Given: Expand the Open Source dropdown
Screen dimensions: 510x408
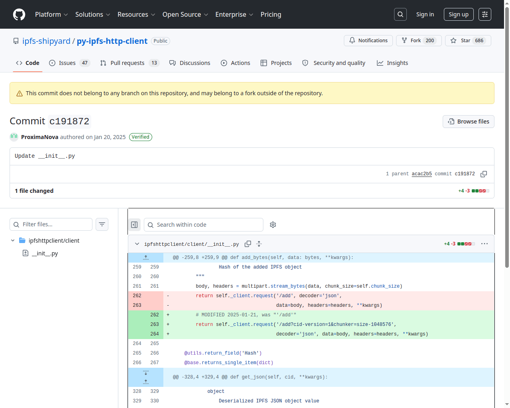Looking at the screenshot, I should click(185, 14).
